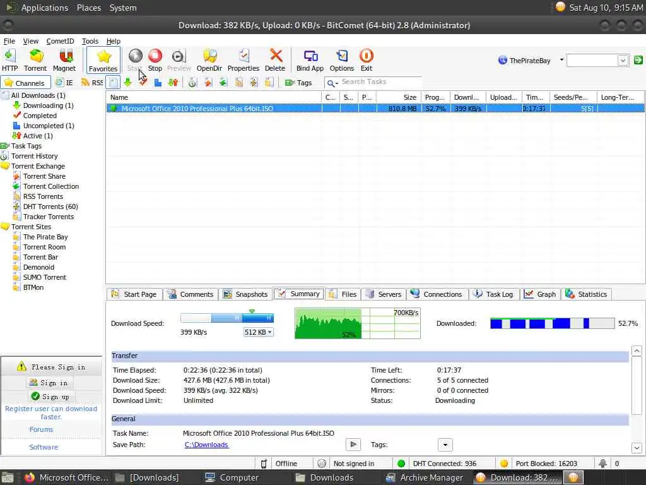Click the Torrent Share toolbar icon

tap(208, 83)
